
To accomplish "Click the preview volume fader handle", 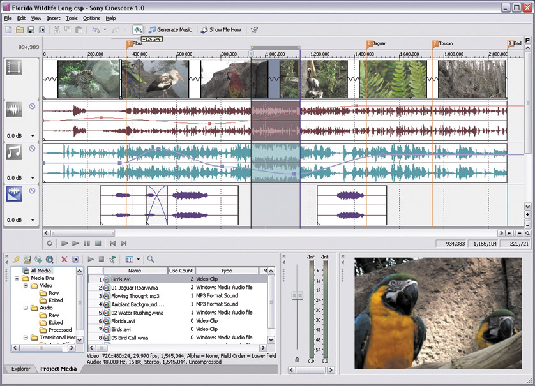I will [x=297, y=295].
